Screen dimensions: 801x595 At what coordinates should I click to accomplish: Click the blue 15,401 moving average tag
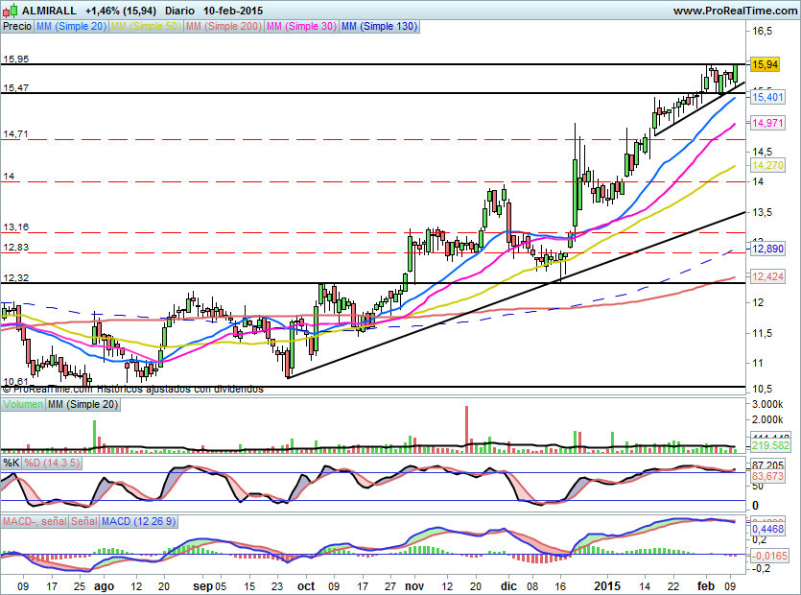tap(767, 98)
